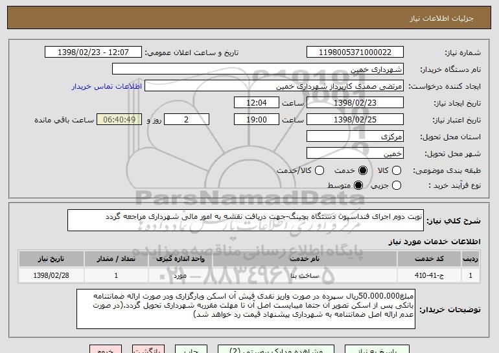Screen dimensions: 499x353
Task: Click the خروج exit button
Action: (x=106, y=349)
